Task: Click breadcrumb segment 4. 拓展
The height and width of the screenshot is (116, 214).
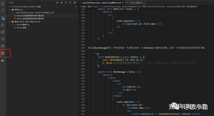Action: (x=83, y=7)
